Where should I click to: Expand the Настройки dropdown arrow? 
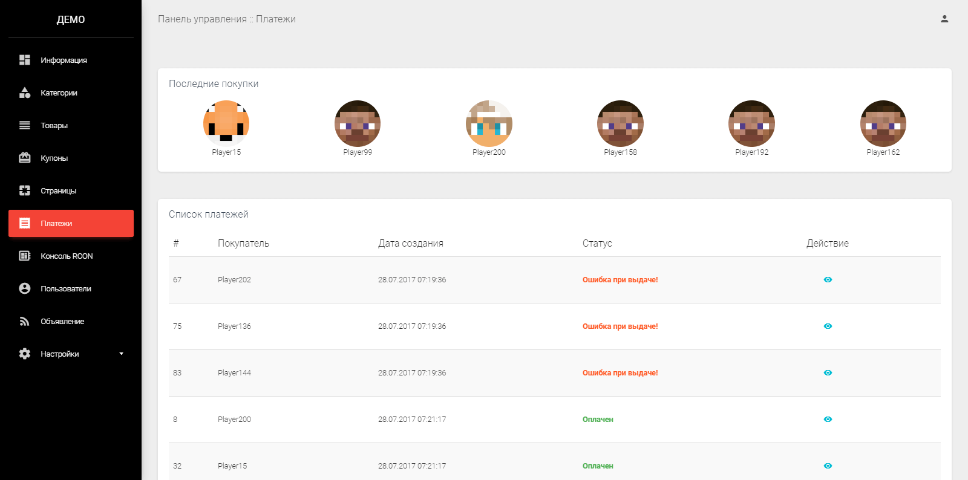tap(121, 354)
